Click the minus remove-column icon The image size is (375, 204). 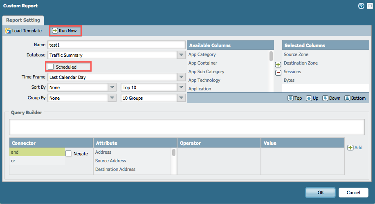click(x=278, y=73)
